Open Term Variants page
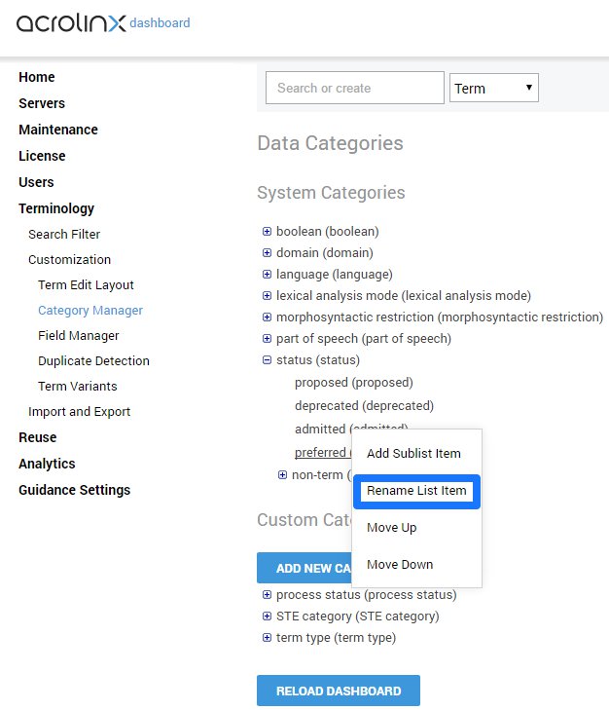 (x=78, y=387)
